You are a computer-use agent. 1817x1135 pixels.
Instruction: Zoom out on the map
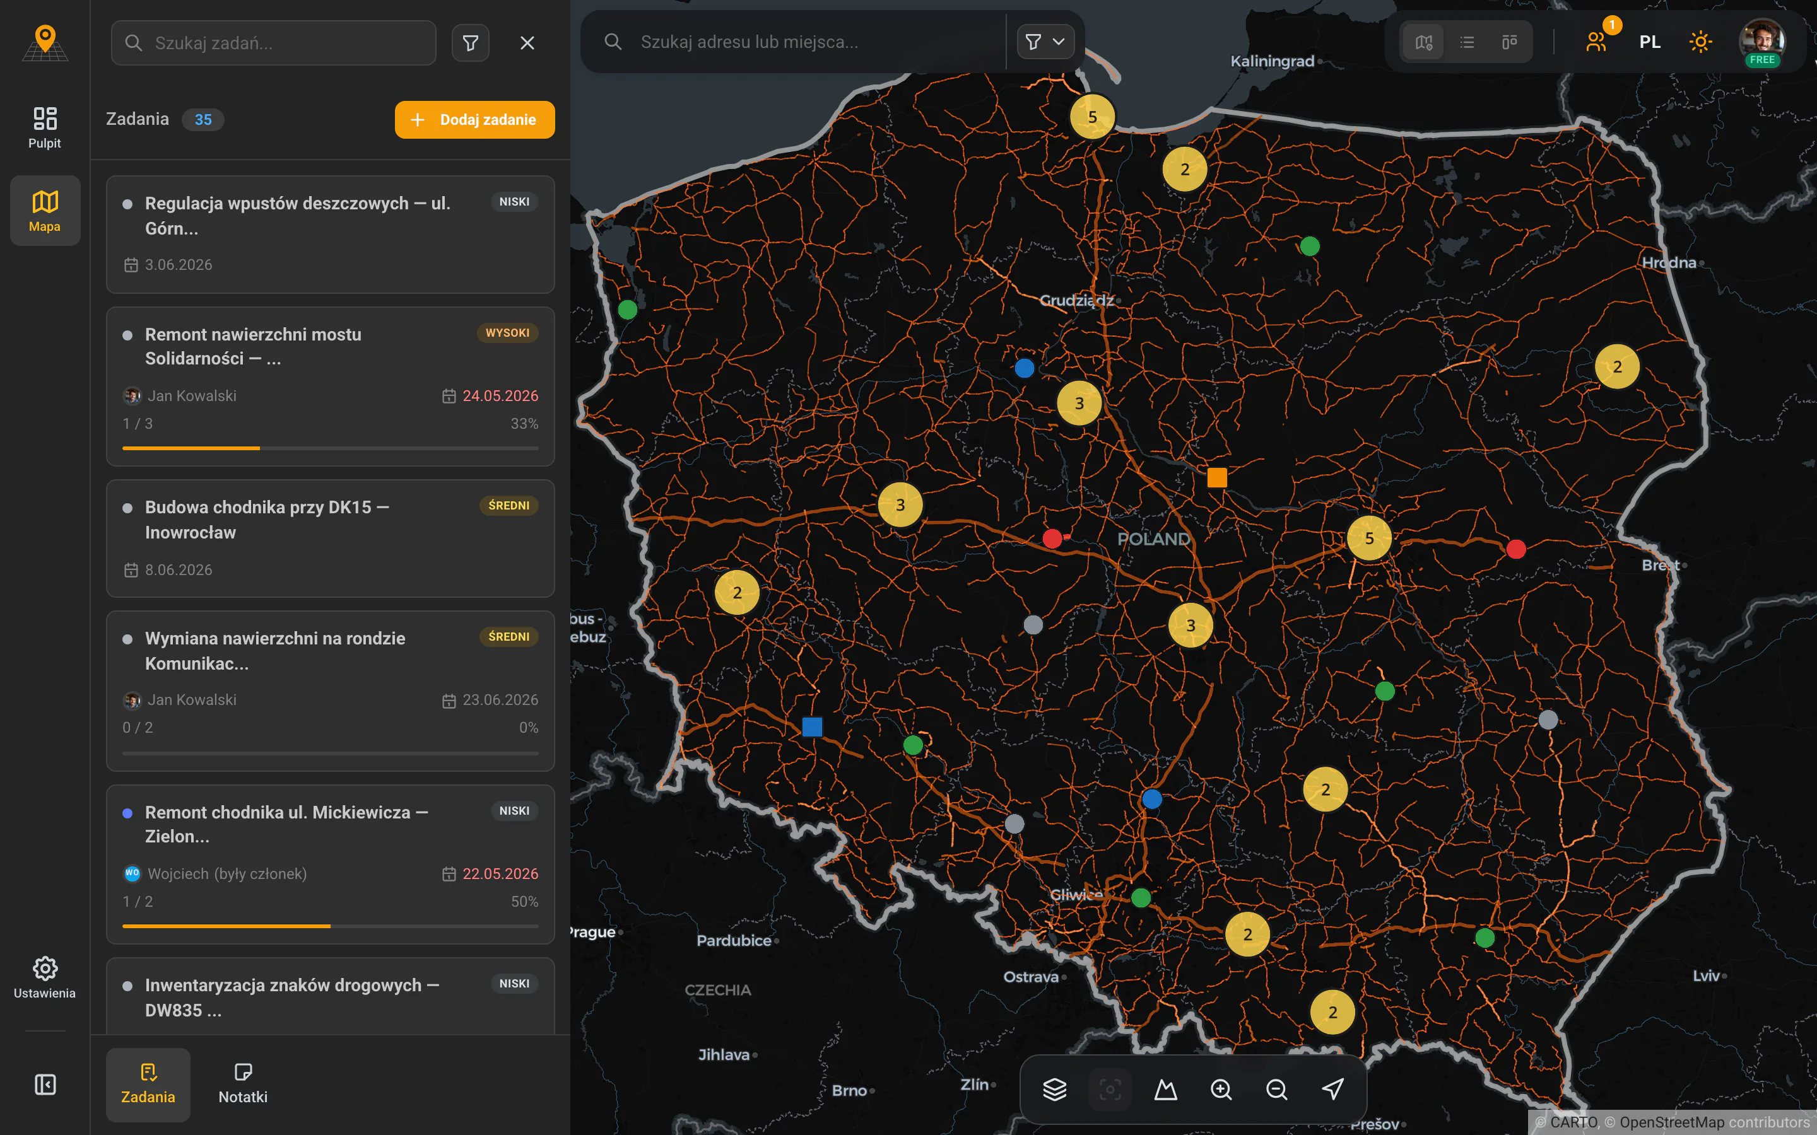[1276, 1089]
